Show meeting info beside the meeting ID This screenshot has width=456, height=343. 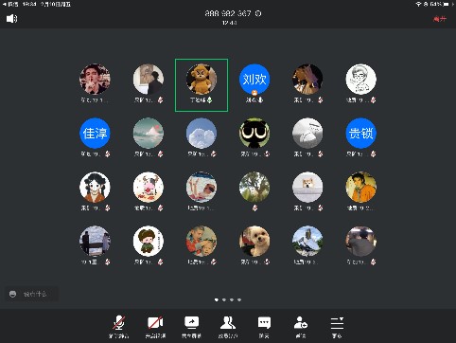point(258,13)
